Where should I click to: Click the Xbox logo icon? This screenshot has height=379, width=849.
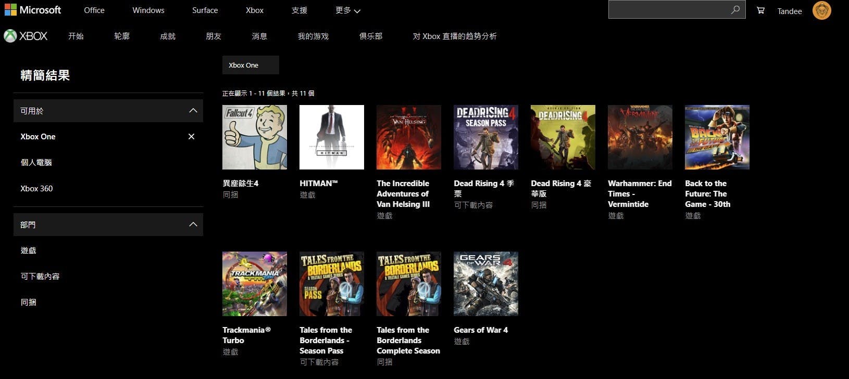[x=10, y=36]
